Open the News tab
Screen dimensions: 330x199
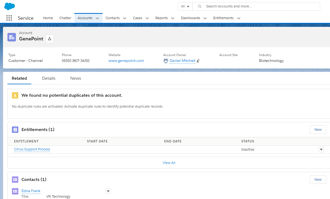(x=76, y=78)
